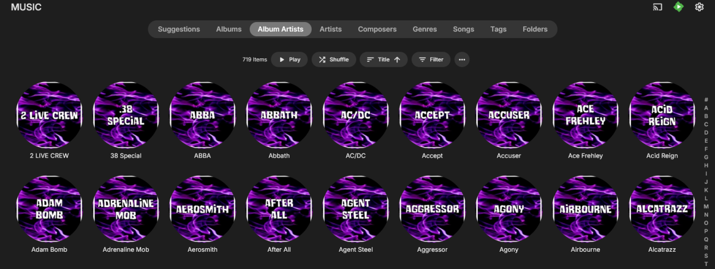
Task: Open the 2 LIVE CREW artist thumbnail
Action: click(x=49, y=114)
